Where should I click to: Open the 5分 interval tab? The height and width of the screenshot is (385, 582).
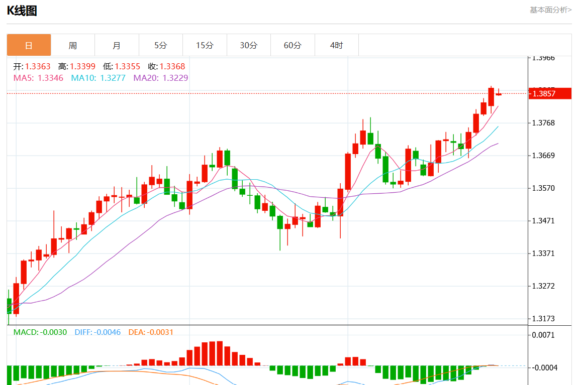click(161, 45)
